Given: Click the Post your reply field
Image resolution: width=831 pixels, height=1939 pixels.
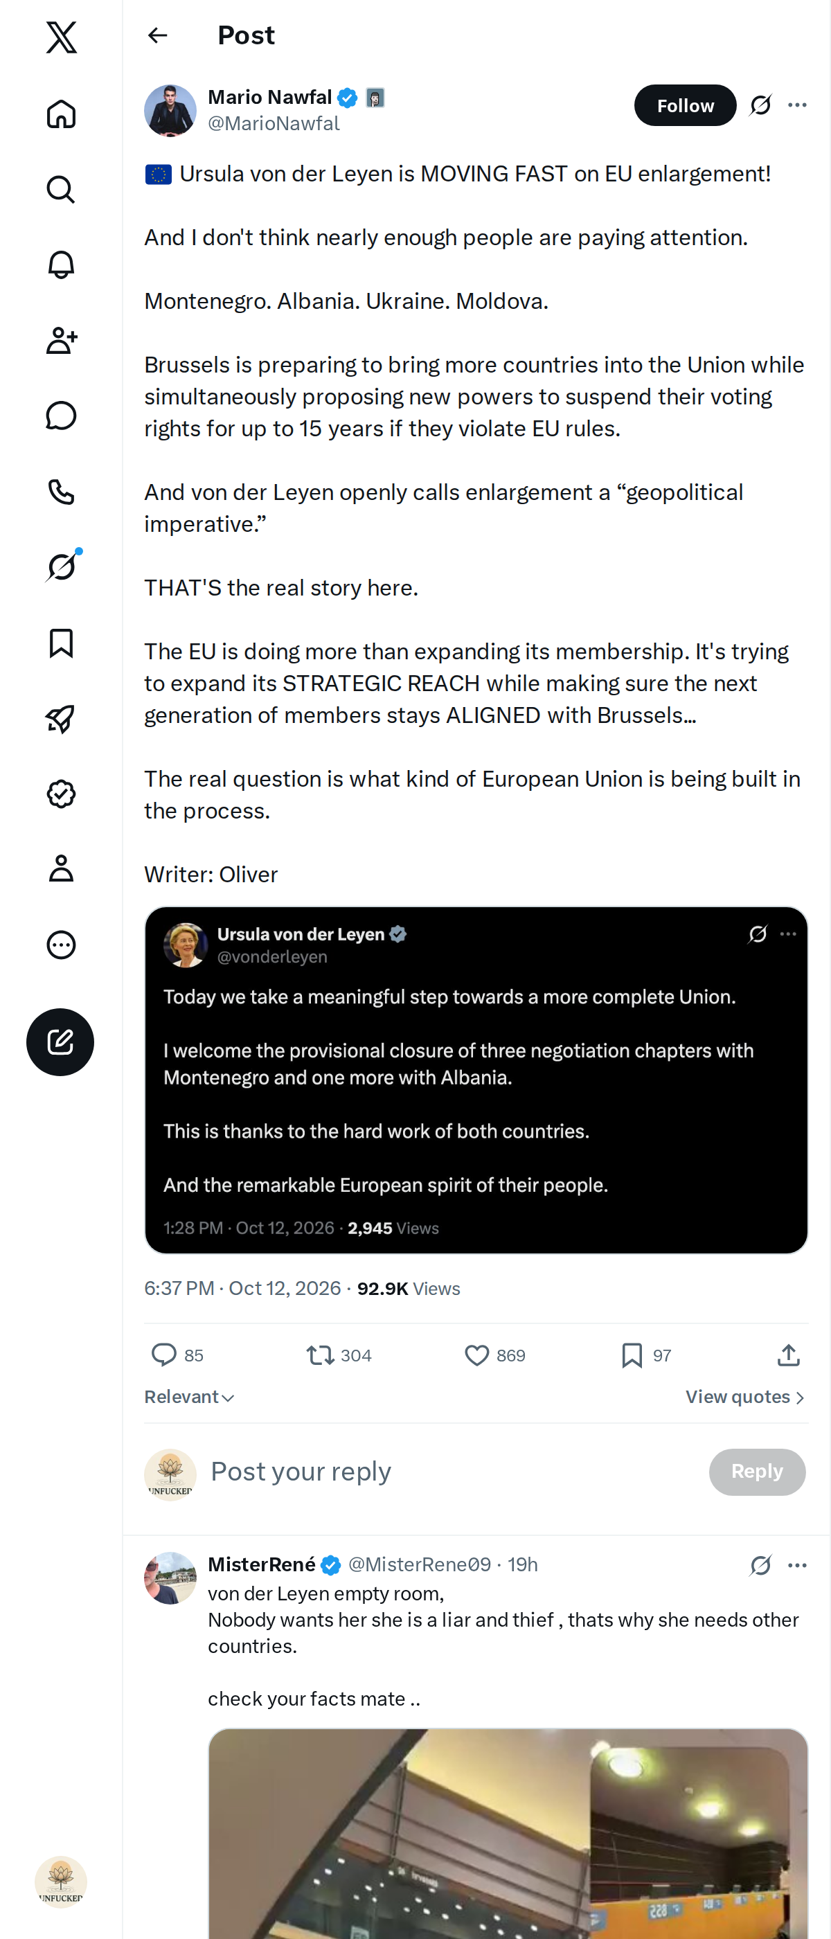Looking at the screenshot, I should point(452,1472).
